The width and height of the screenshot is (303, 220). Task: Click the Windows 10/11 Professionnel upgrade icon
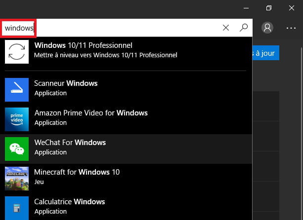[x=17, y=52]
